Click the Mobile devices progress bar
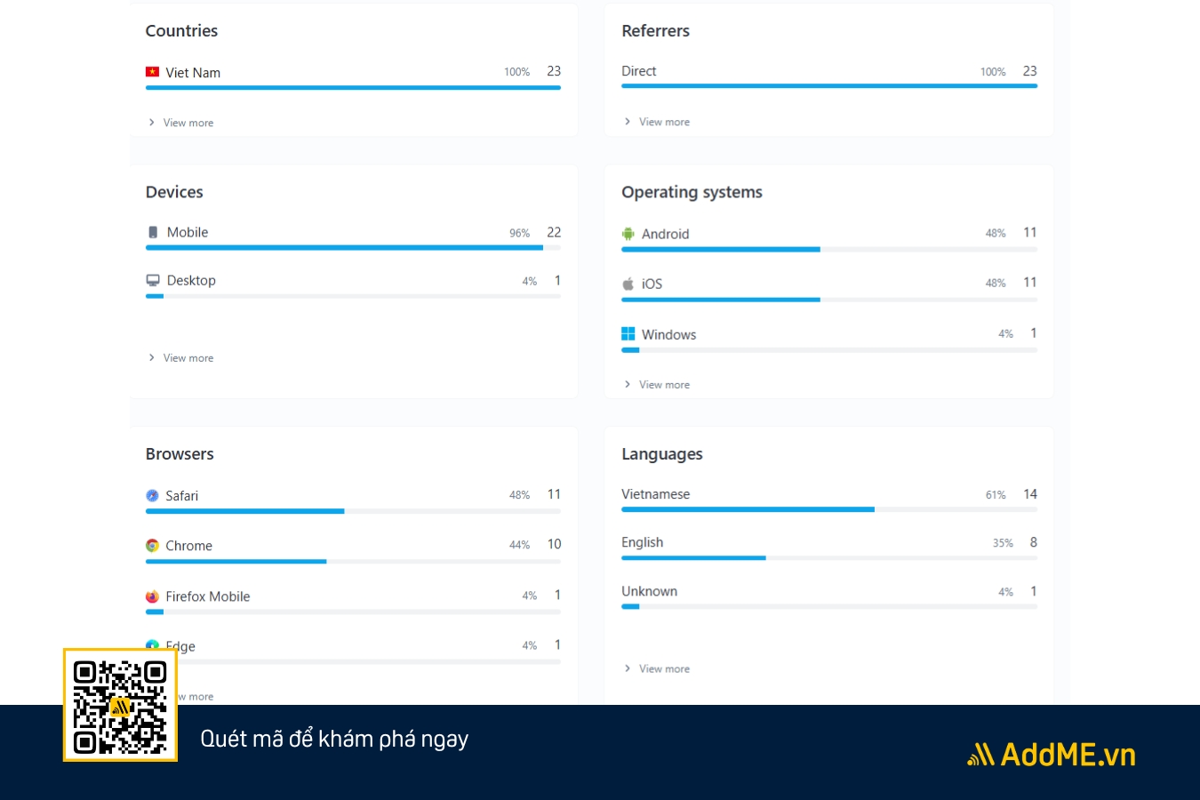 [353, 248]
